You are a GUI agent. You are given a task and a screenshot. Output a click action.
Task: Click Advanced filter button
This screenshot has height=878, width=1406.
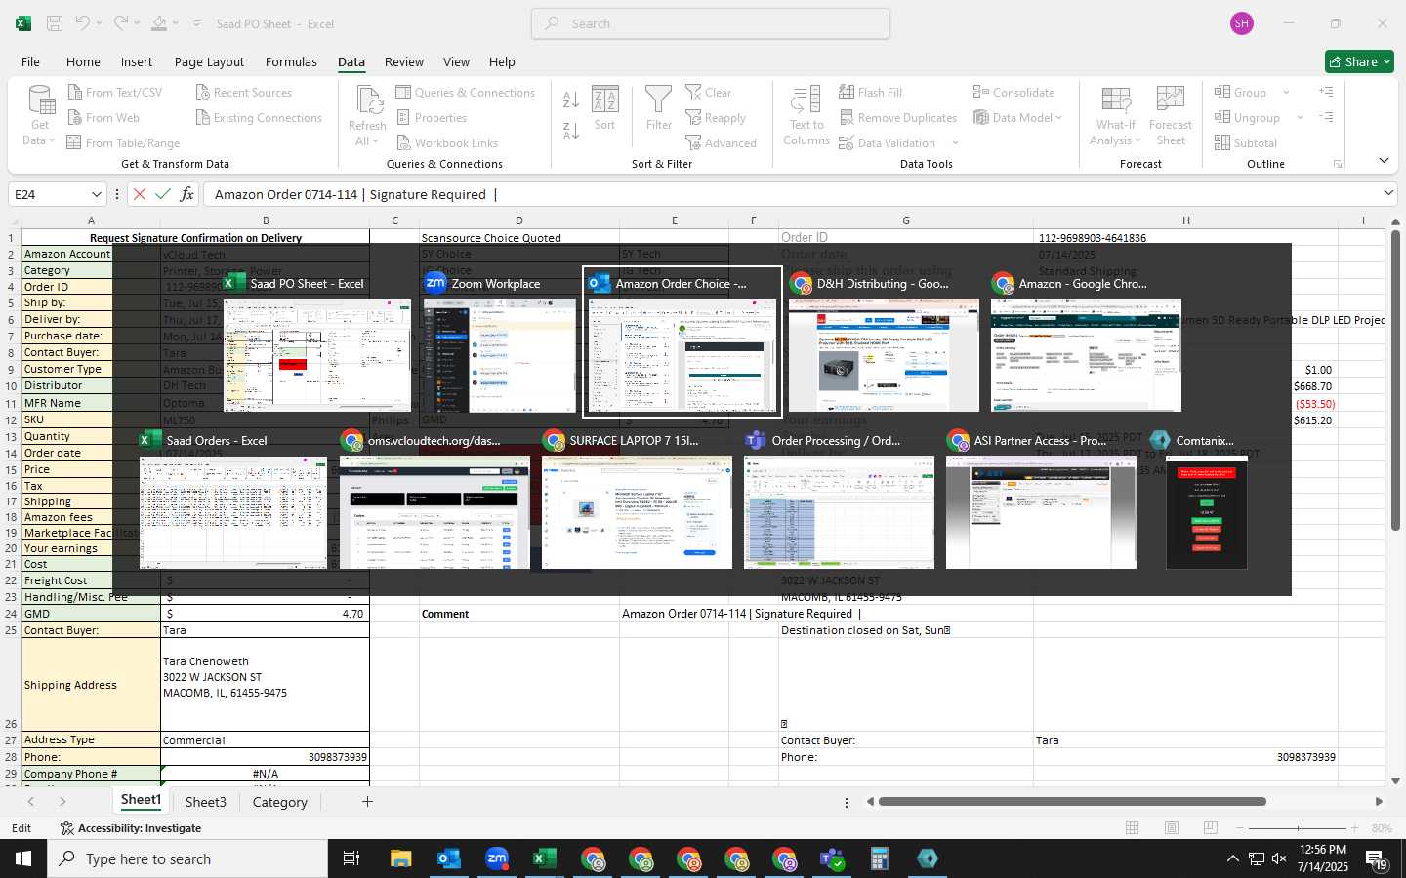pyautogui.click(x=721, y=142)
